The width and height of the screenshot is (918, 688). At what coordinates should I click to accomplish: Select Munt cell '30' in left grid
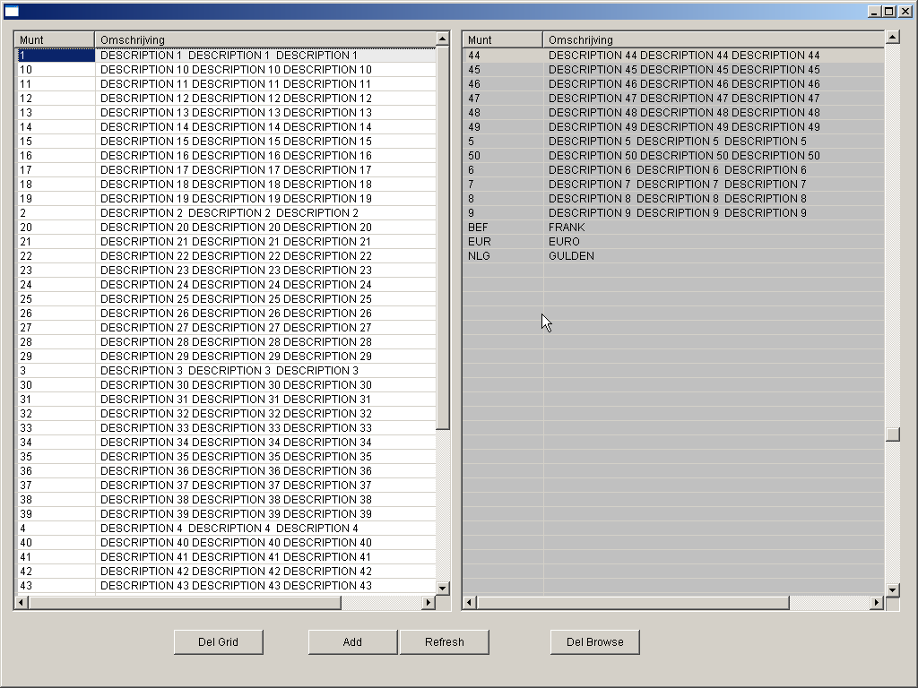tap(55, 385)
